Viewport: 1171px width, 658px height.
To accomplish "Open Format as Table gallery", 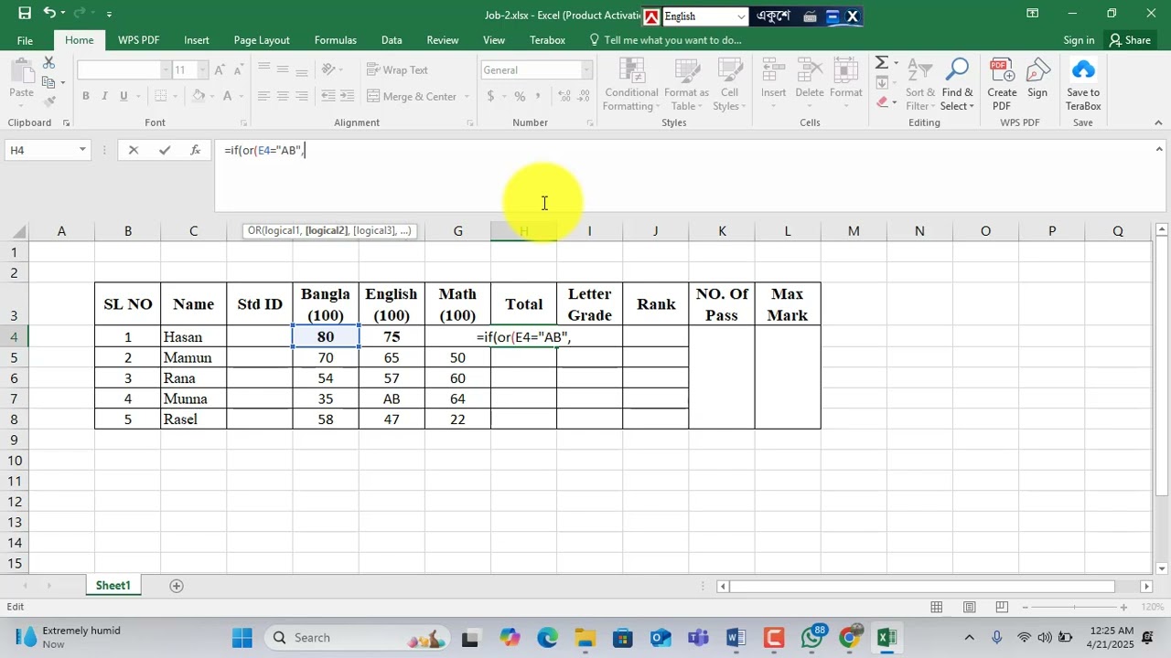I will click(686, 84).
